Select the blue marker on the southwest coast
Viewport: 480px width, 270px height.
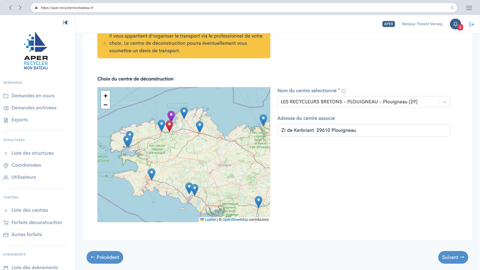(151, 174)
